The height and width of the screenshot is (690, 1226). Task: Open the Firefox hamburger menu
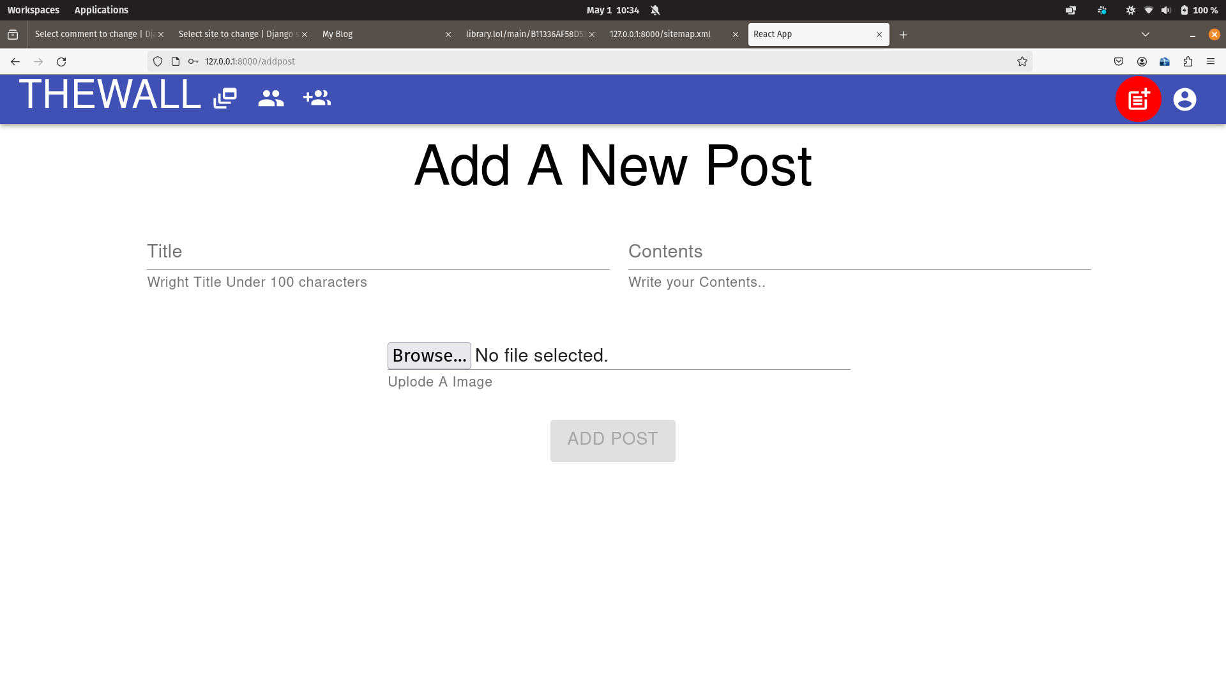click(1211, 61)
